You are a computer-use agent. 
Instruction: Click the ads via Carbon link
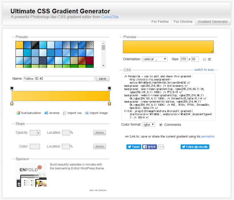click(x=98, y=190)
